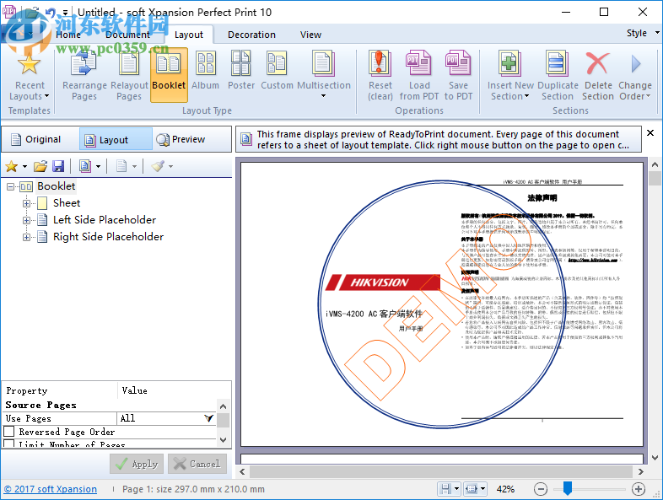Collapse the Booklet root node
The height and width of the screenshot is (500, 663).
click(11, 186)
